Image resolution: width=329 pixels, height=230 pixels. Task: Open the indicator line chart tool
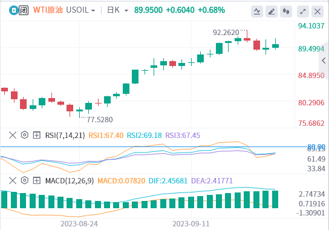click(257, 11)
